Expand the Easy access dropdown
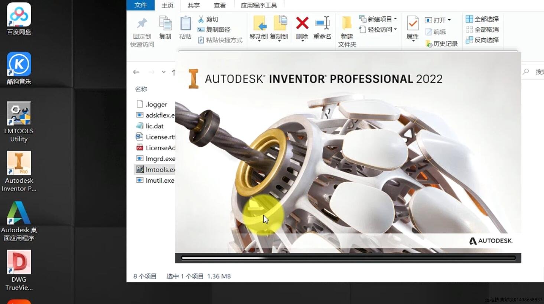The height and width of the screenshot is (304, 544). [395, 29]
